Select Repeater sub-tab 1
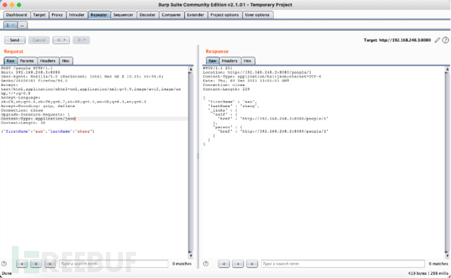 (x=8, y=25)
